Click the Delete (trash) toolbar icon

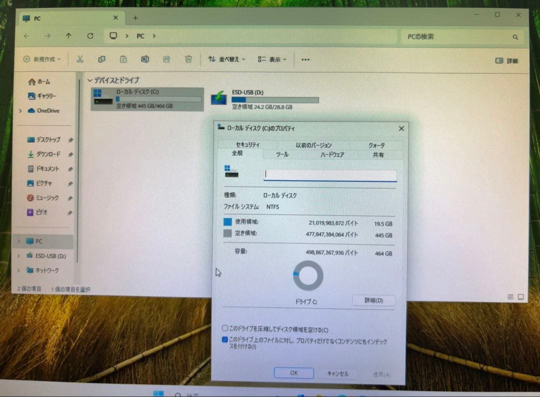pyautogui.click(x=188, y=59)
